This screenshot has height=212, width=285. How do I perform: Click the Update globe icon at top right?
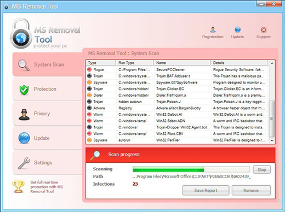(237, 30)
